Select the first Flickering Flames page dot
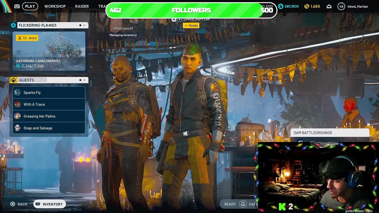Image resolution: width=379 pixels, height=213 pixels. (x=80, y=25)
